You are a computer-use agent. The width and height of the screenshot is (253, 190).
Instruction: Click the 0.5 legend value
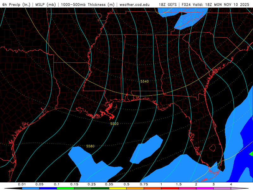(x=126, y=184)
